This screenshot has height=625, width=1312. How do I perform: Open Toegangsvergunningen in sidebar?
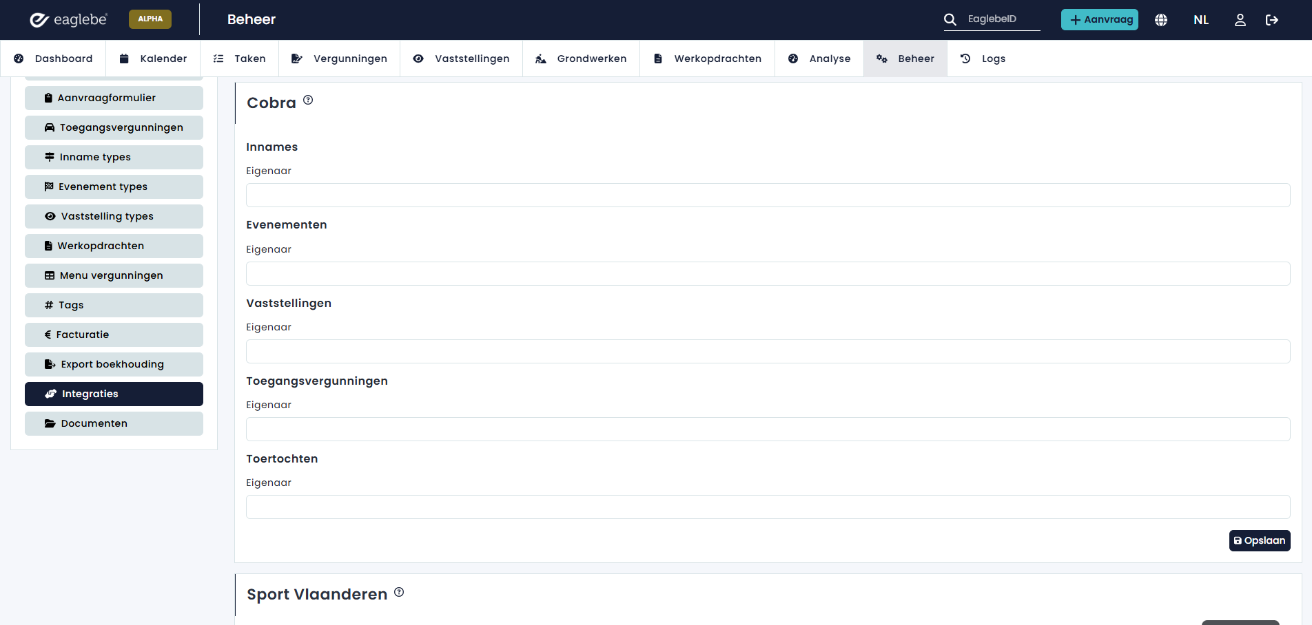114,127
